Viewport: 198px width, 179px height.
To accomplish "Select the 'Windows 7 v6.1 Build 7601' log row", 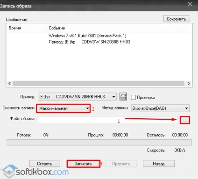I will pos(87,36).
